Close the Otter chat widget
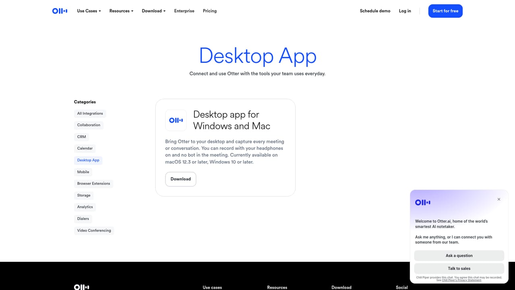The width and height of the screenshot is (515, 290). (499, 199)
